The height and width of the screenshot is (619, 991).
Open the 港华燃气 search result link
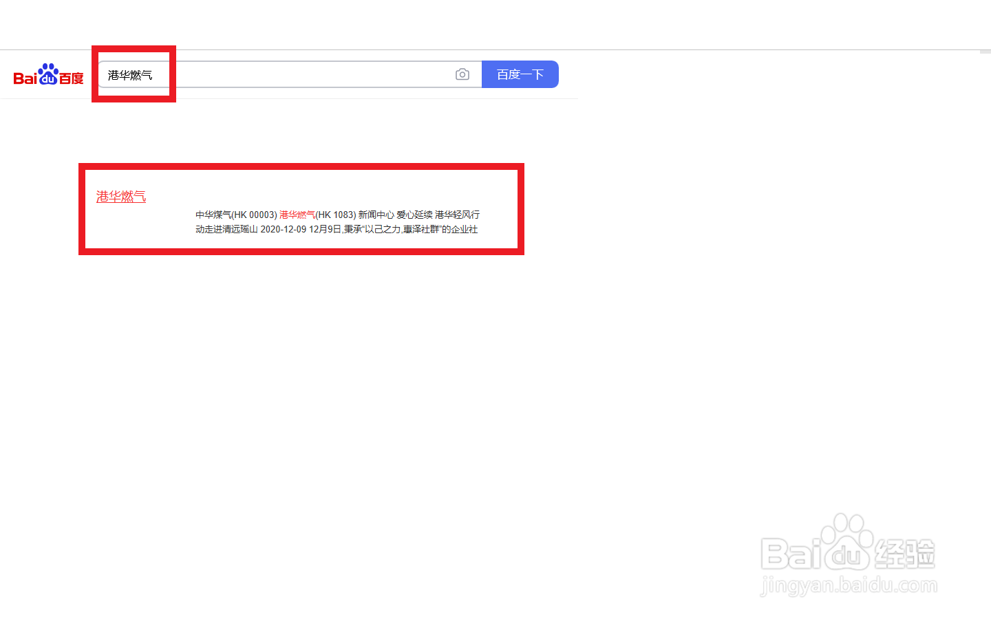pyautogui.click(x=121, y=197)
